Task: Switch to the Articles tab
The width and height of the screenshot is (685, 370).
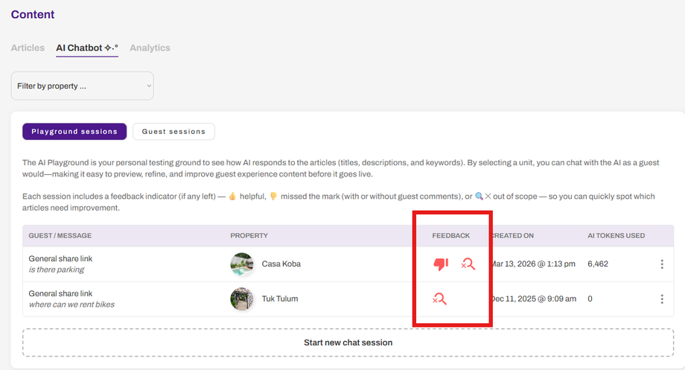Action: [28, 48]
